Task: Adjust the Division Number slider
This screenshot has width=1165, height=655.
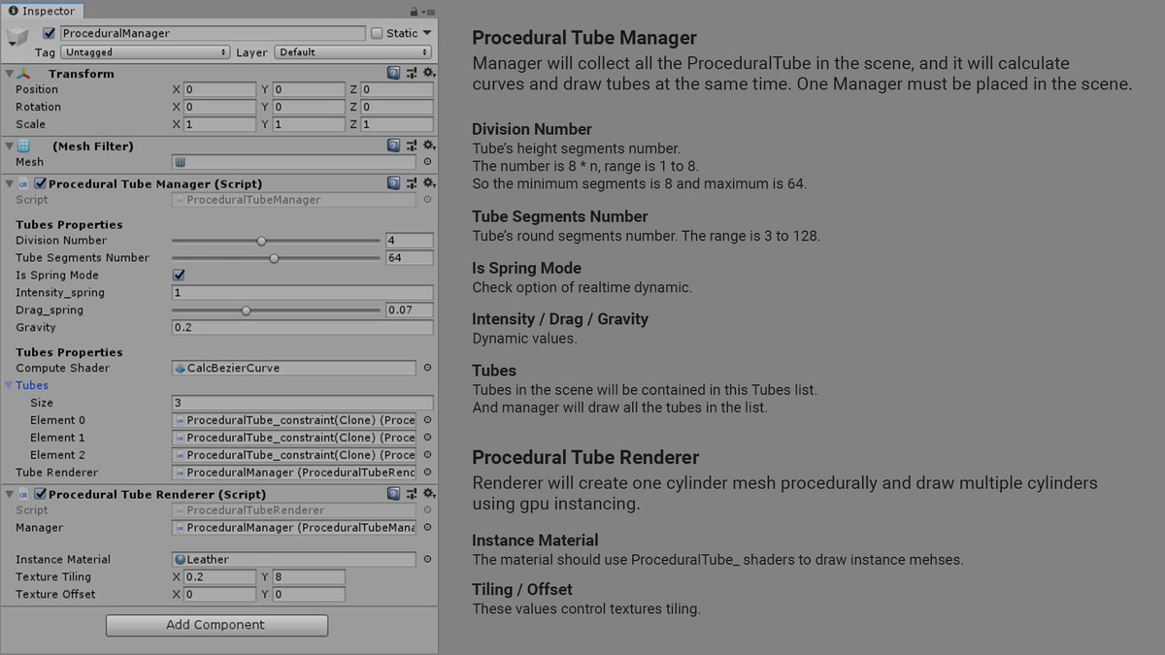Action: (x=276, y=240)
